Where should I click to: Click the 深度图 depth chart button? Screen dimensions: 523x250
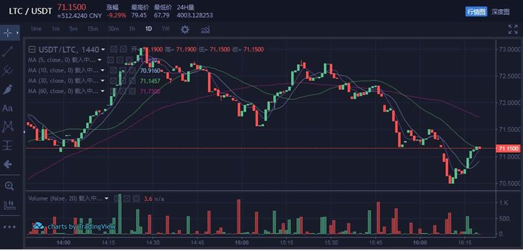pyautogui.click(x=500, y=12)
